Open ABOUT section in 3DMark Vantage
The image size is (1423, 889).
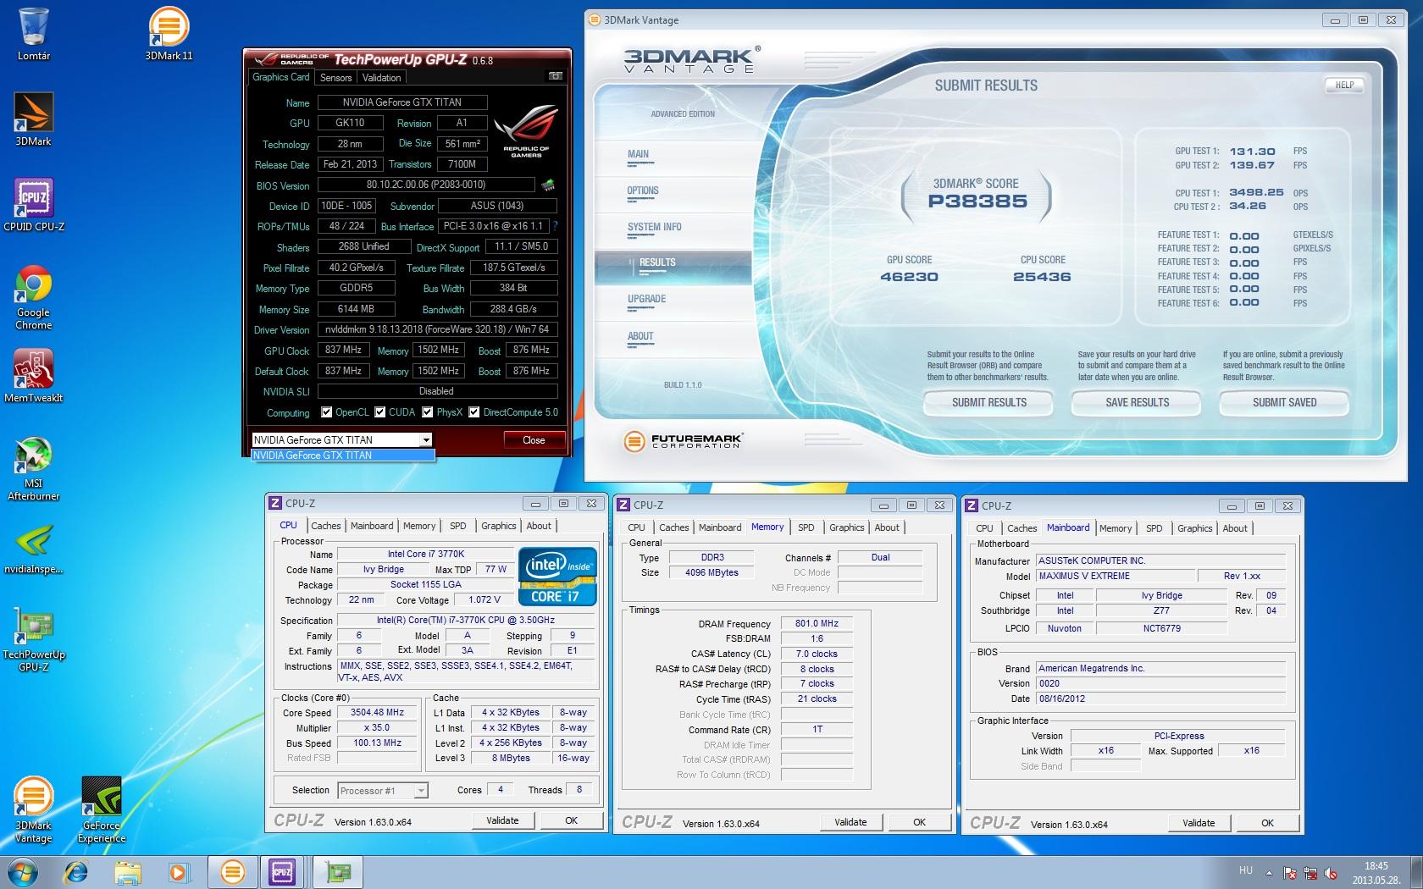[640, 336]
